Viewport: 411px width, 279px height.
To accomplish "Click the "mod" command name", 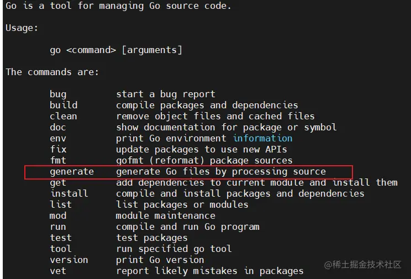I will coord(58,215).
